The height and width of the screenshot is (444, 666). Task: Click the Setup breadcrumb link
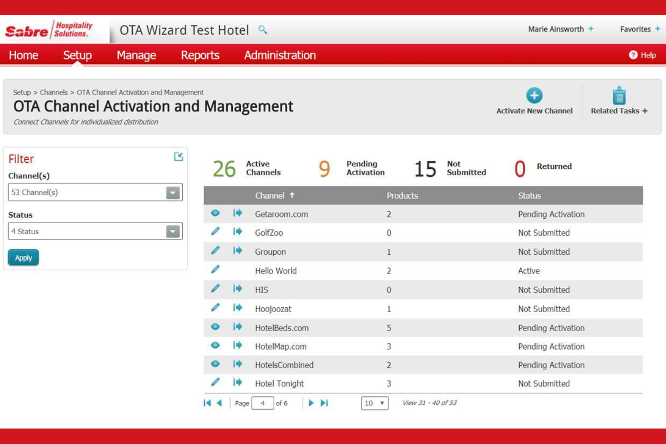tap(22, 92)
